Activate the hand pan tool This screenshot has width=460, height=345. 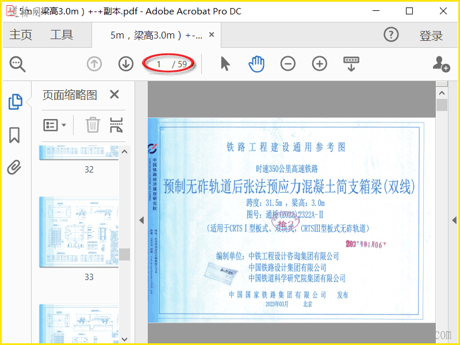[256, 64]
